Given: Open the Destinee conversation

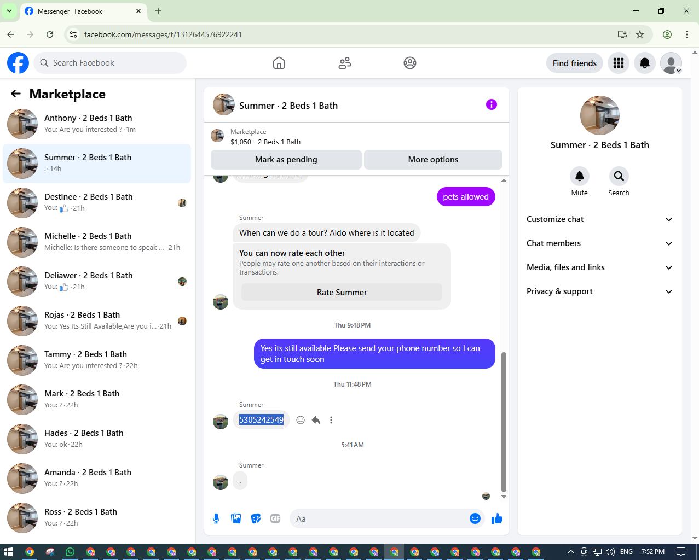Looking at the screenshot, I should point(97,203).
